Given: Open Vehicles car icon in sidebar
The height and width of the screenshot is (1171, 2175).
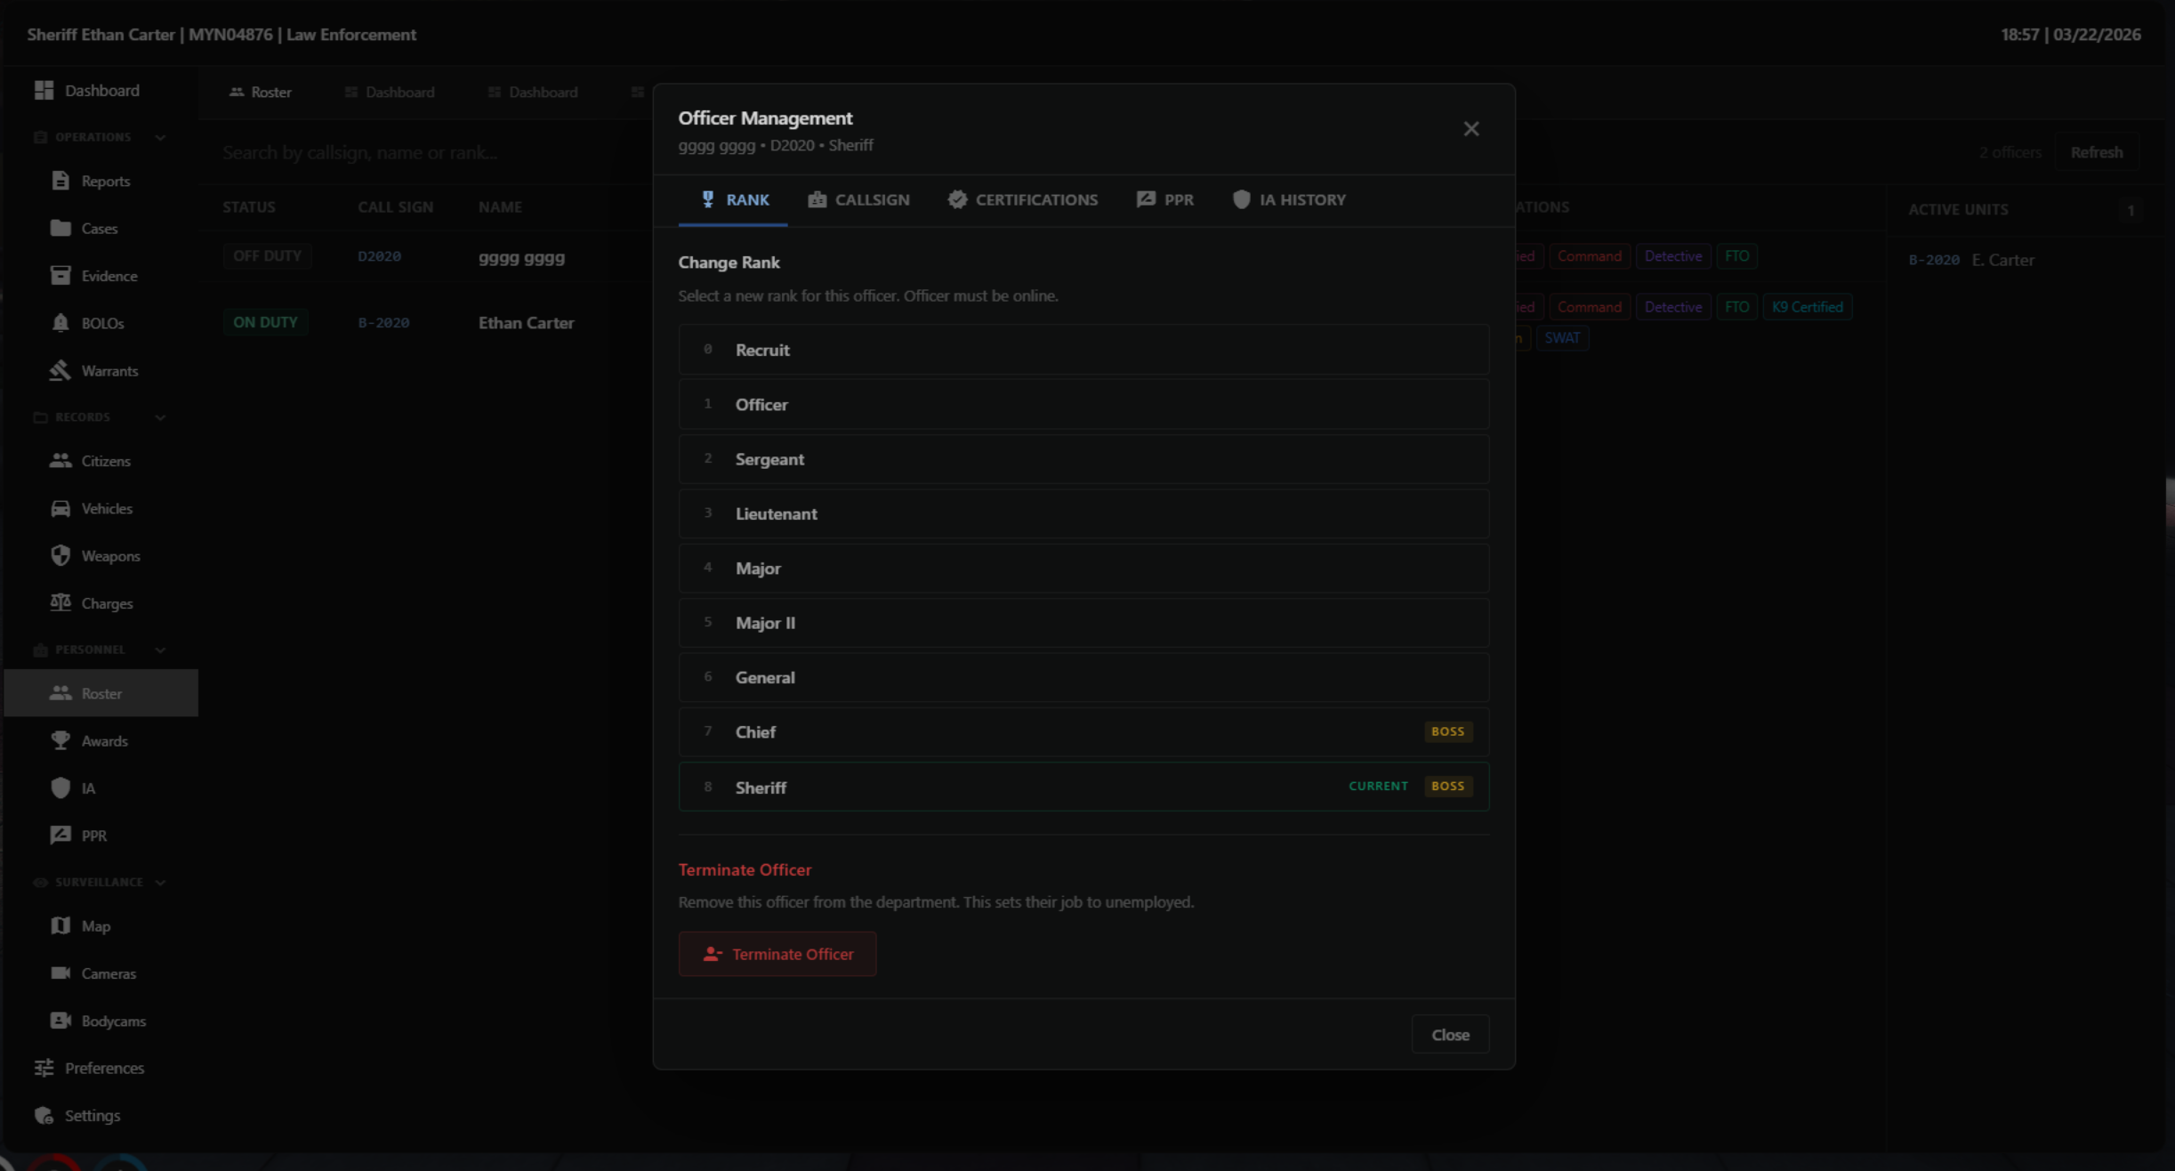Looking at the screenshot, I should (60, 508).
